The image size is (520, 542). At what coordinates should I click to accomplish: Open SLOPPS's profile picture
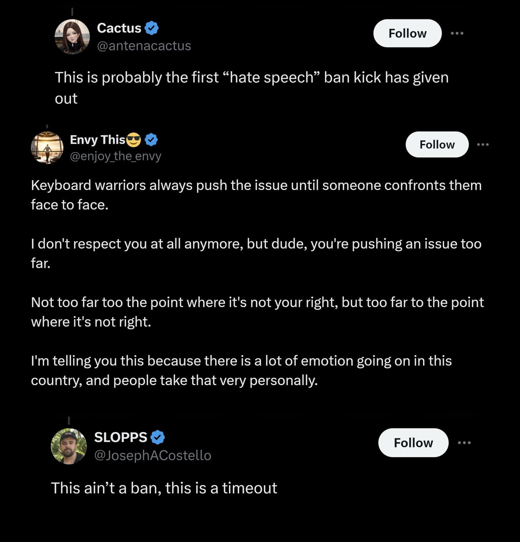click(68, 447)
